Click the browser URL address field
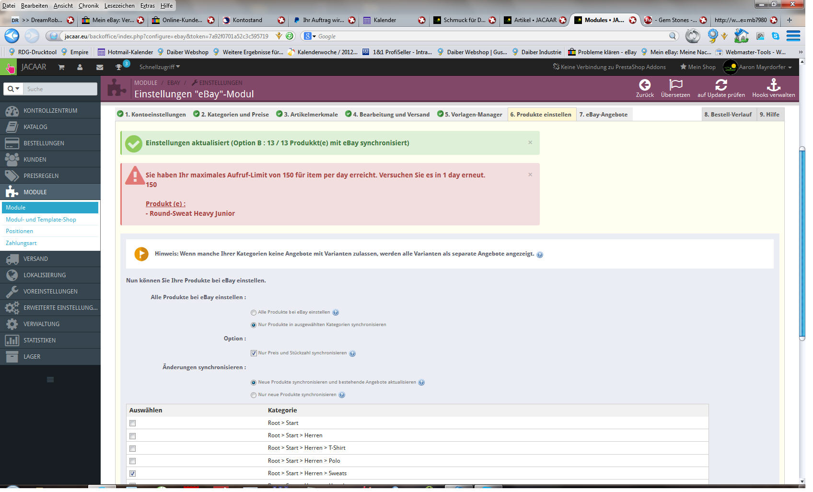813x492 pixels. click(166, 36)
